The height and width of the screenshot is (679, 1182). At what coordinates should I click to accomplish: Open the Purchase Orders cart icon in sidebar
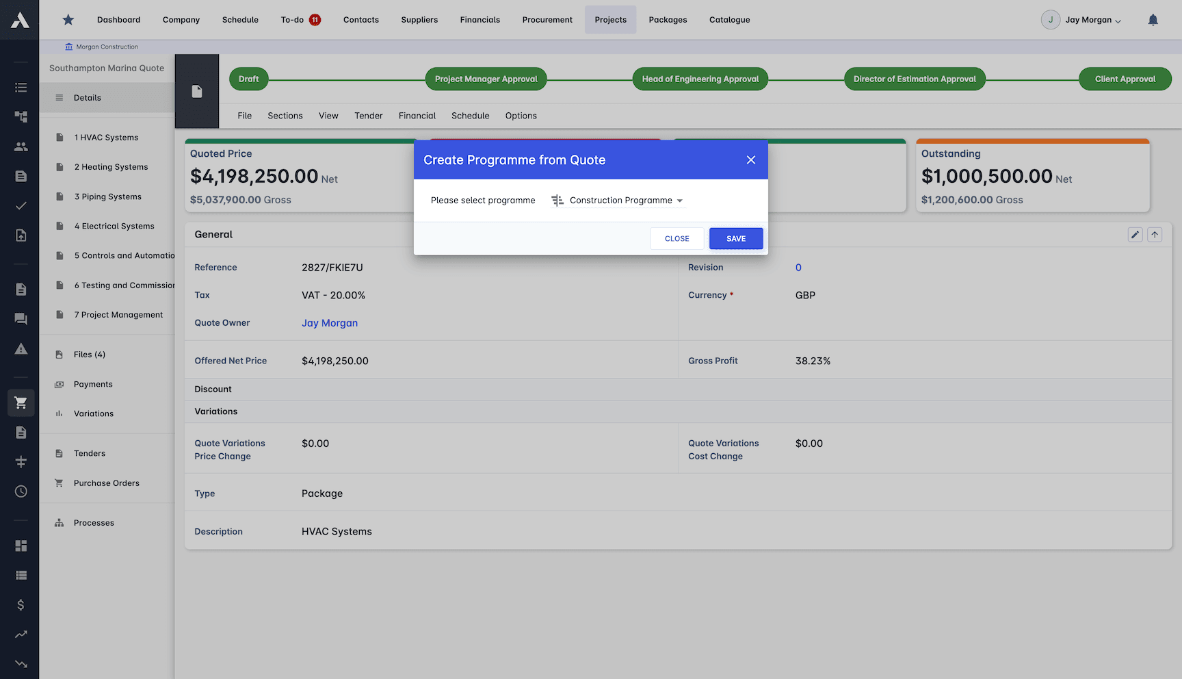point(21,402)
